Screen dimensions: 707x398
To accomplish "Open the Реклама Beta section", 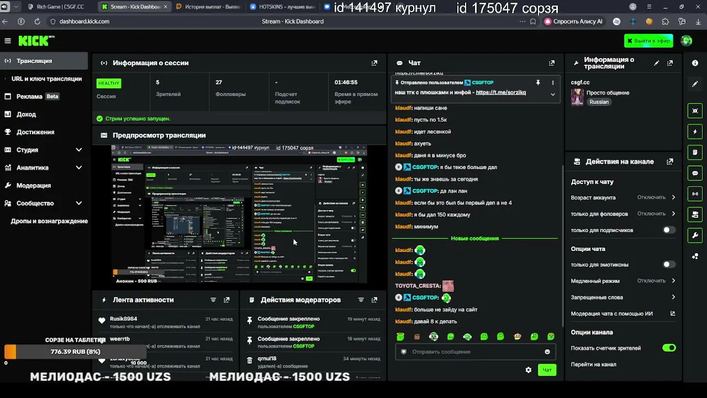I will [x=44, y=96].
